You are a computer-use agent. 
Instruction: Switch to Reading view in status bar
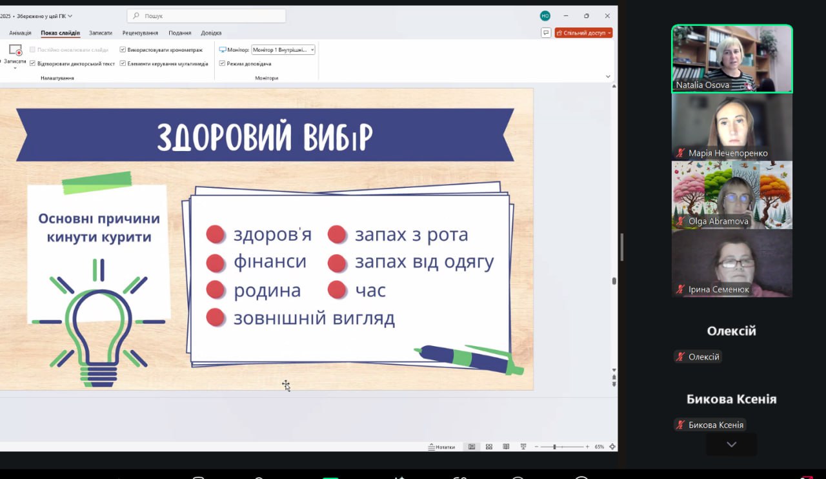(506, 447)
